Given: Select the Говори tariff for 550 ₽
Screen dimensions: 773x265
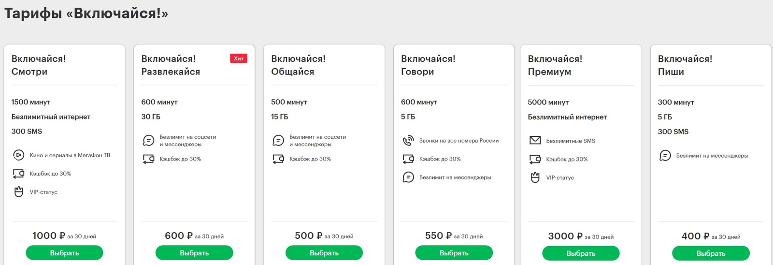Looking at the screenshot, I should point(454,253).
